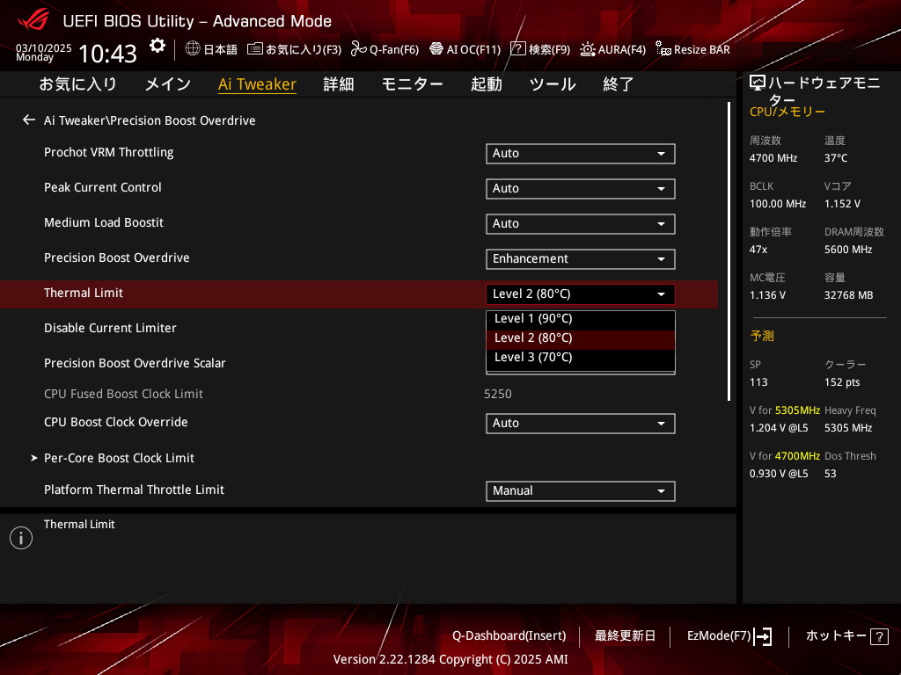The image size is (901, 675).
Task: Open the 詳細 tab
Action: 339,84
